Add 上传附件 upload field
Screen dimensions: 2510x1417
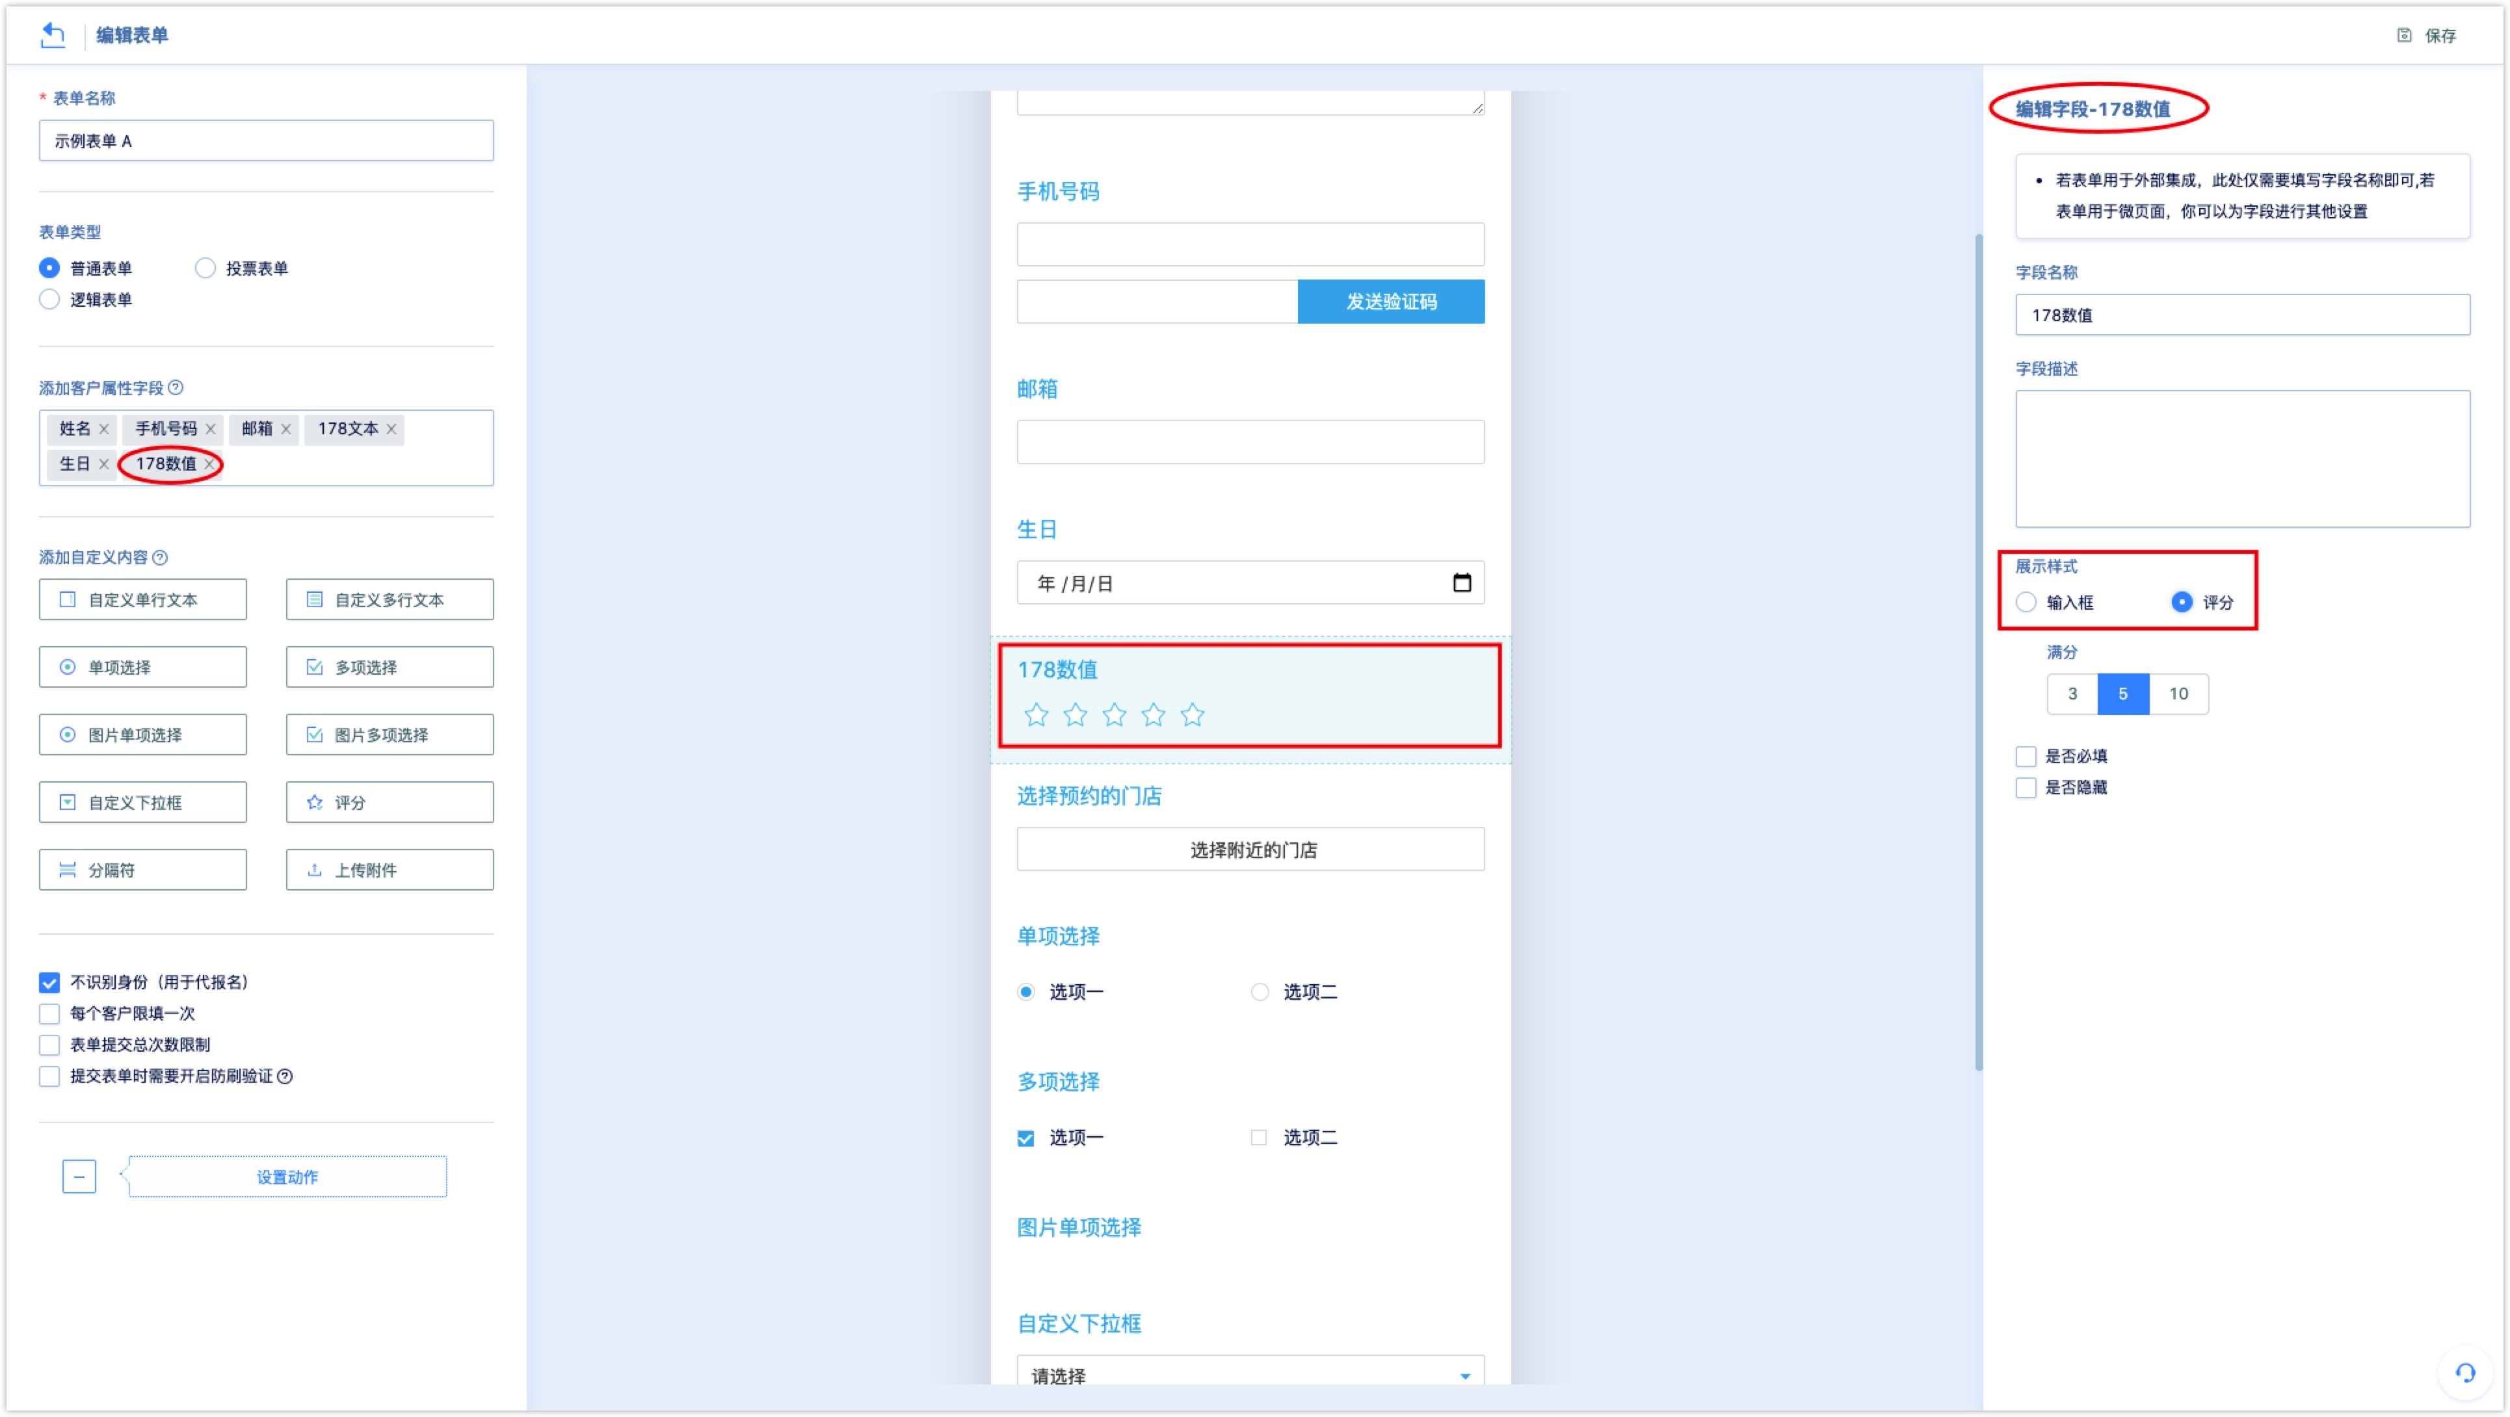(x=389, y=870)
